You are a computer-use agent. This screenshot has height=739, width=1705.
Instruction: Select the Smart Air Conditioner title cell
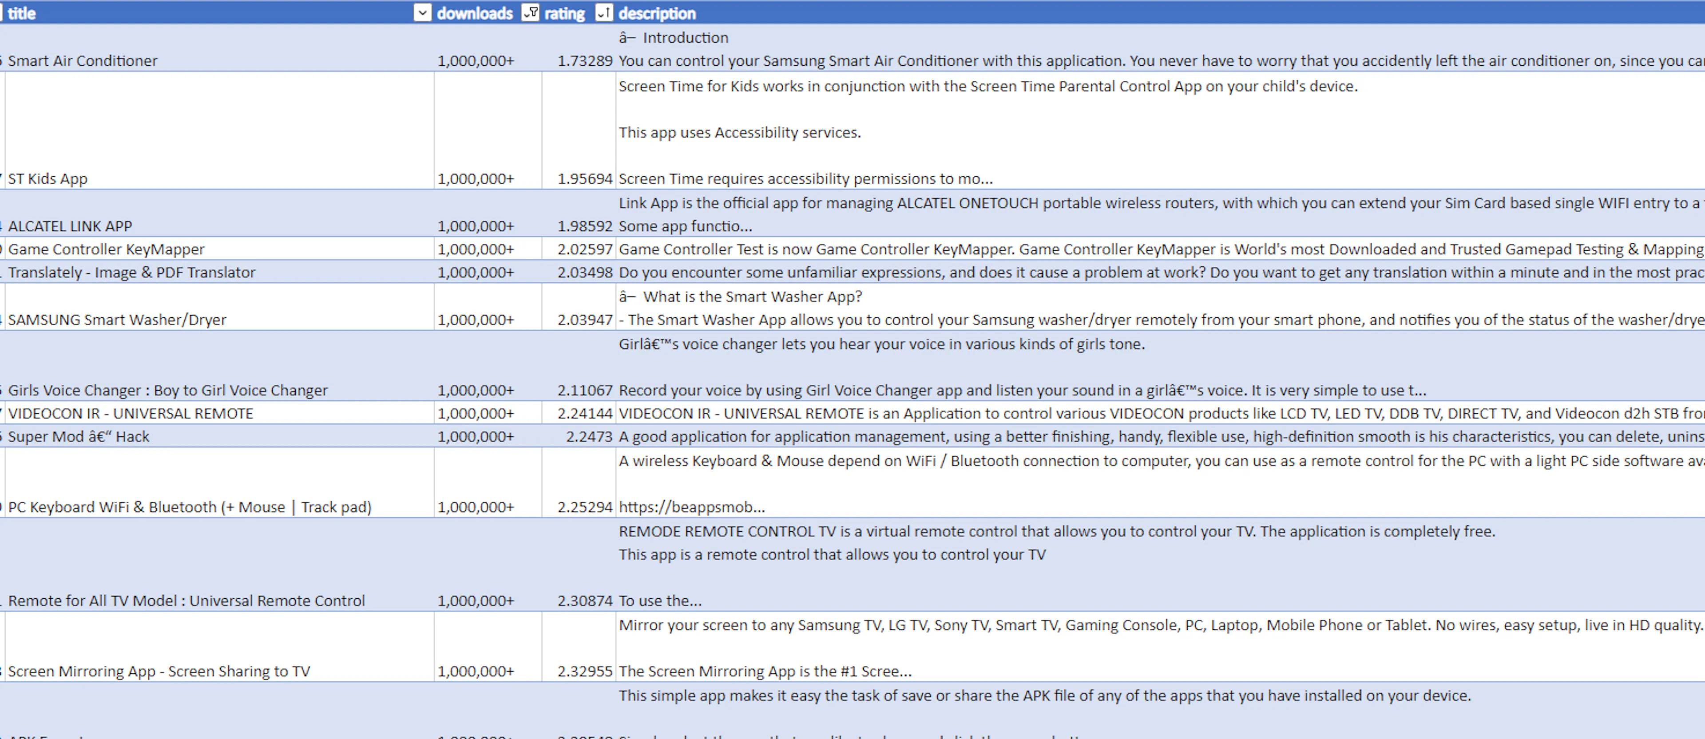tap(219, 48)
